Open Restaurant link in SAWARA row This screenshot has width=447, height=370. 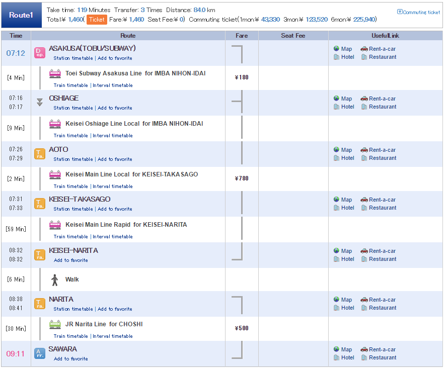383,357
